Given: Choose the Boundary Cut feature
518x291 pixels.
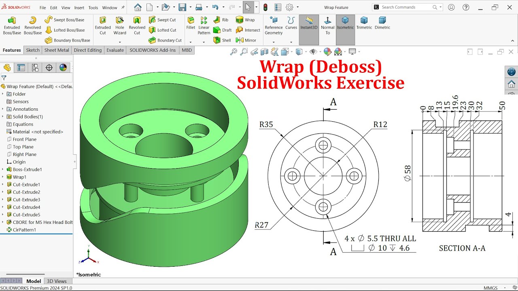Looking at the screenshot, I should (165, 40).
